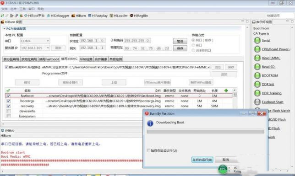Click the Read SD link
Screen dimensions: 295x176
(268, 67)
